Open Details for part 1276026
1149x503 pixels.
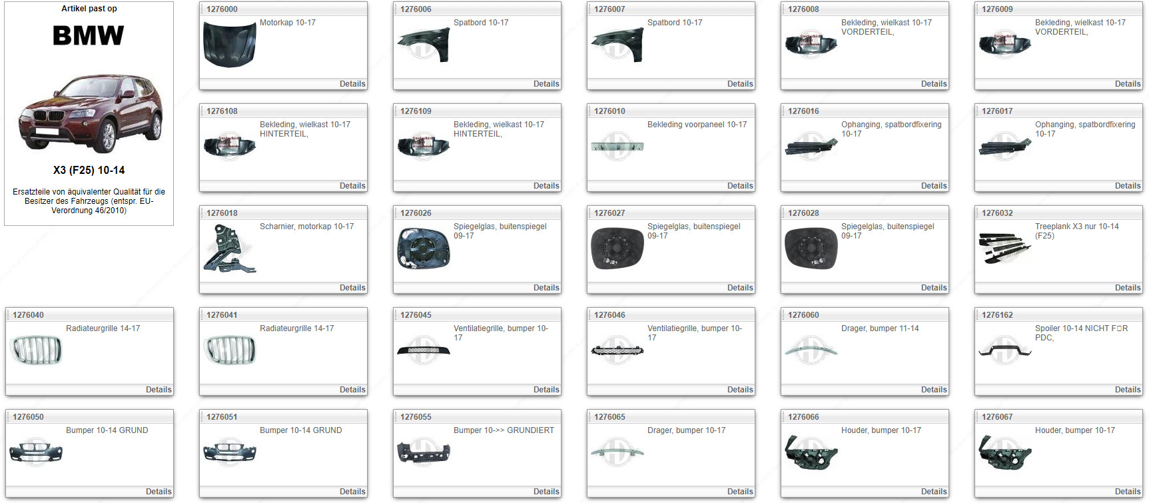tap(546, 288)
